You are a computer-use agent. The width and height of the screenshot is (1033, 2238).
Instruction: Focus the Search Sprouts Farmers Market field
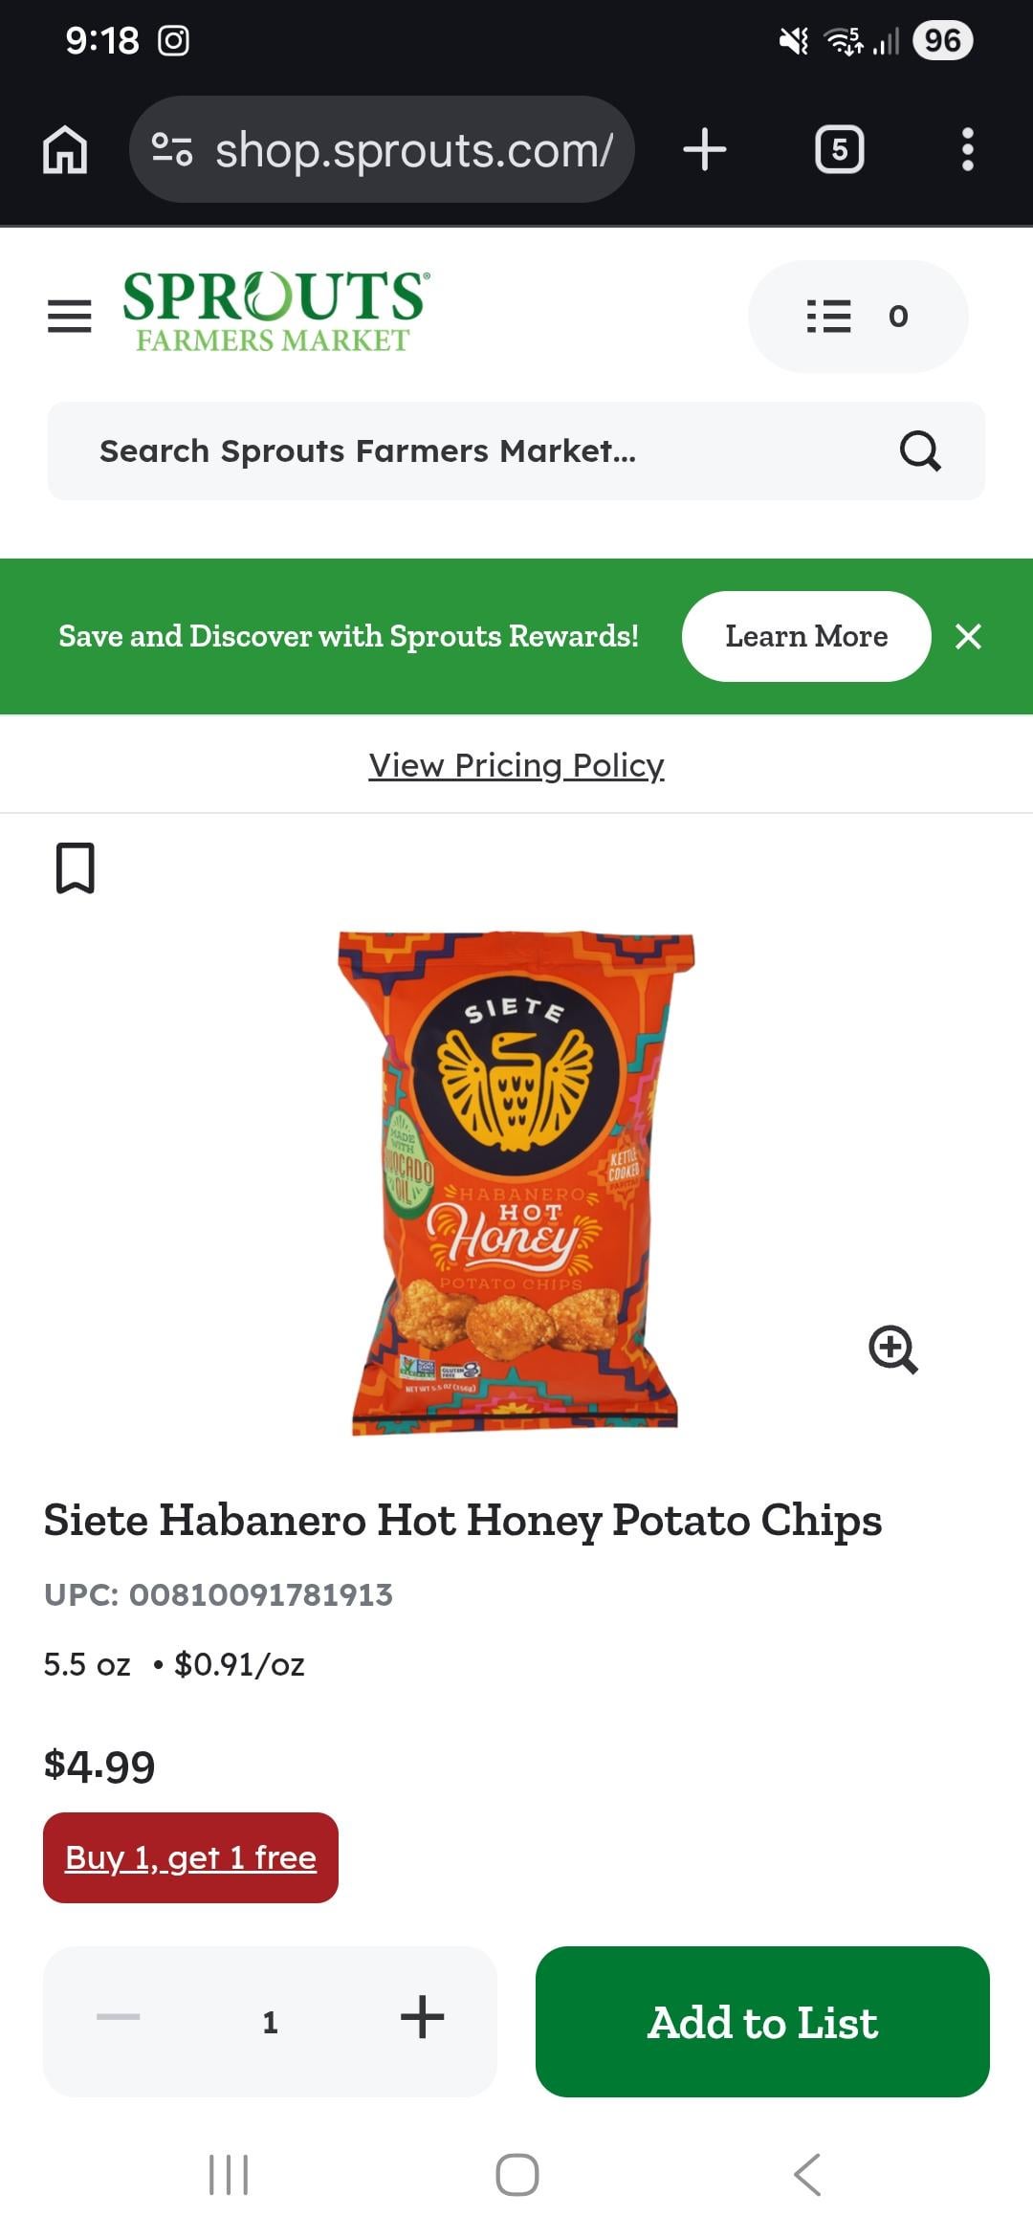516,450
